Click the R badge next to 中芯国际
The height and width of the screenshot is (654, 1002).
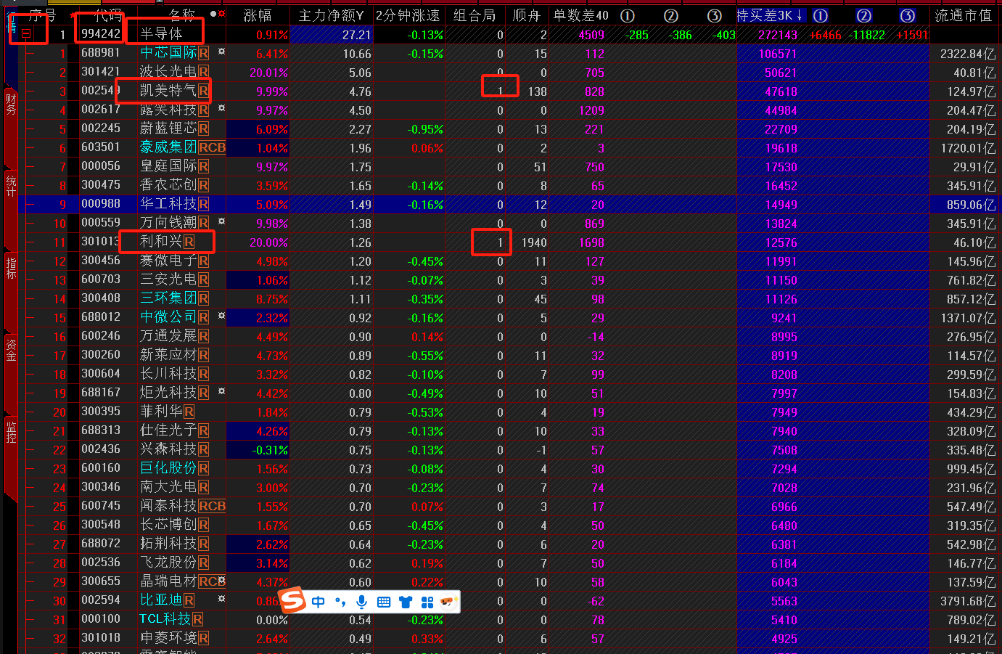pos(204,53)
